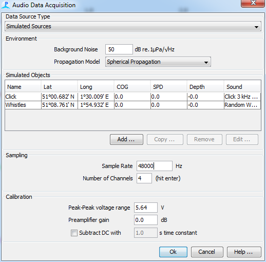Image resolution: width=266 pixels, height=262 pixels.
Task: Click the Copy ... button
Action: pyautogui.click(x=165, y=139)
